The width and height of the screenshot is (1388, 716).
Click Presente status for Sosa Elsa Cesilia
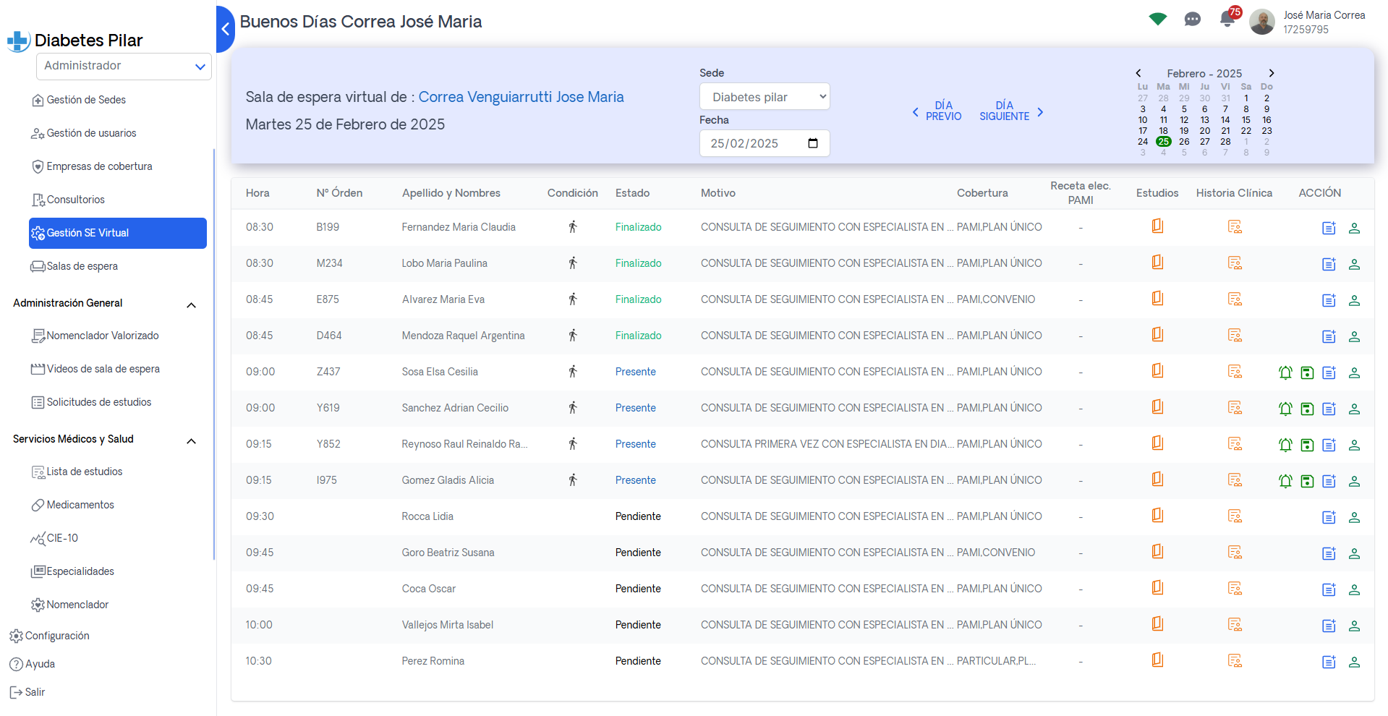[x=635, y=372]
